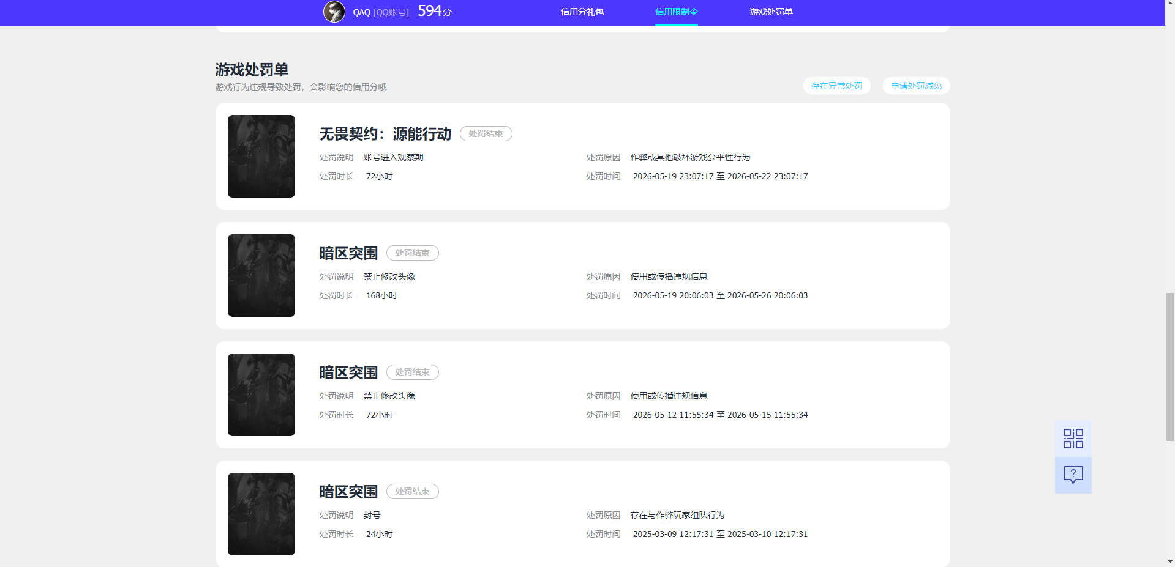Click the 游戏处罚单 section heading

point(252,70)
